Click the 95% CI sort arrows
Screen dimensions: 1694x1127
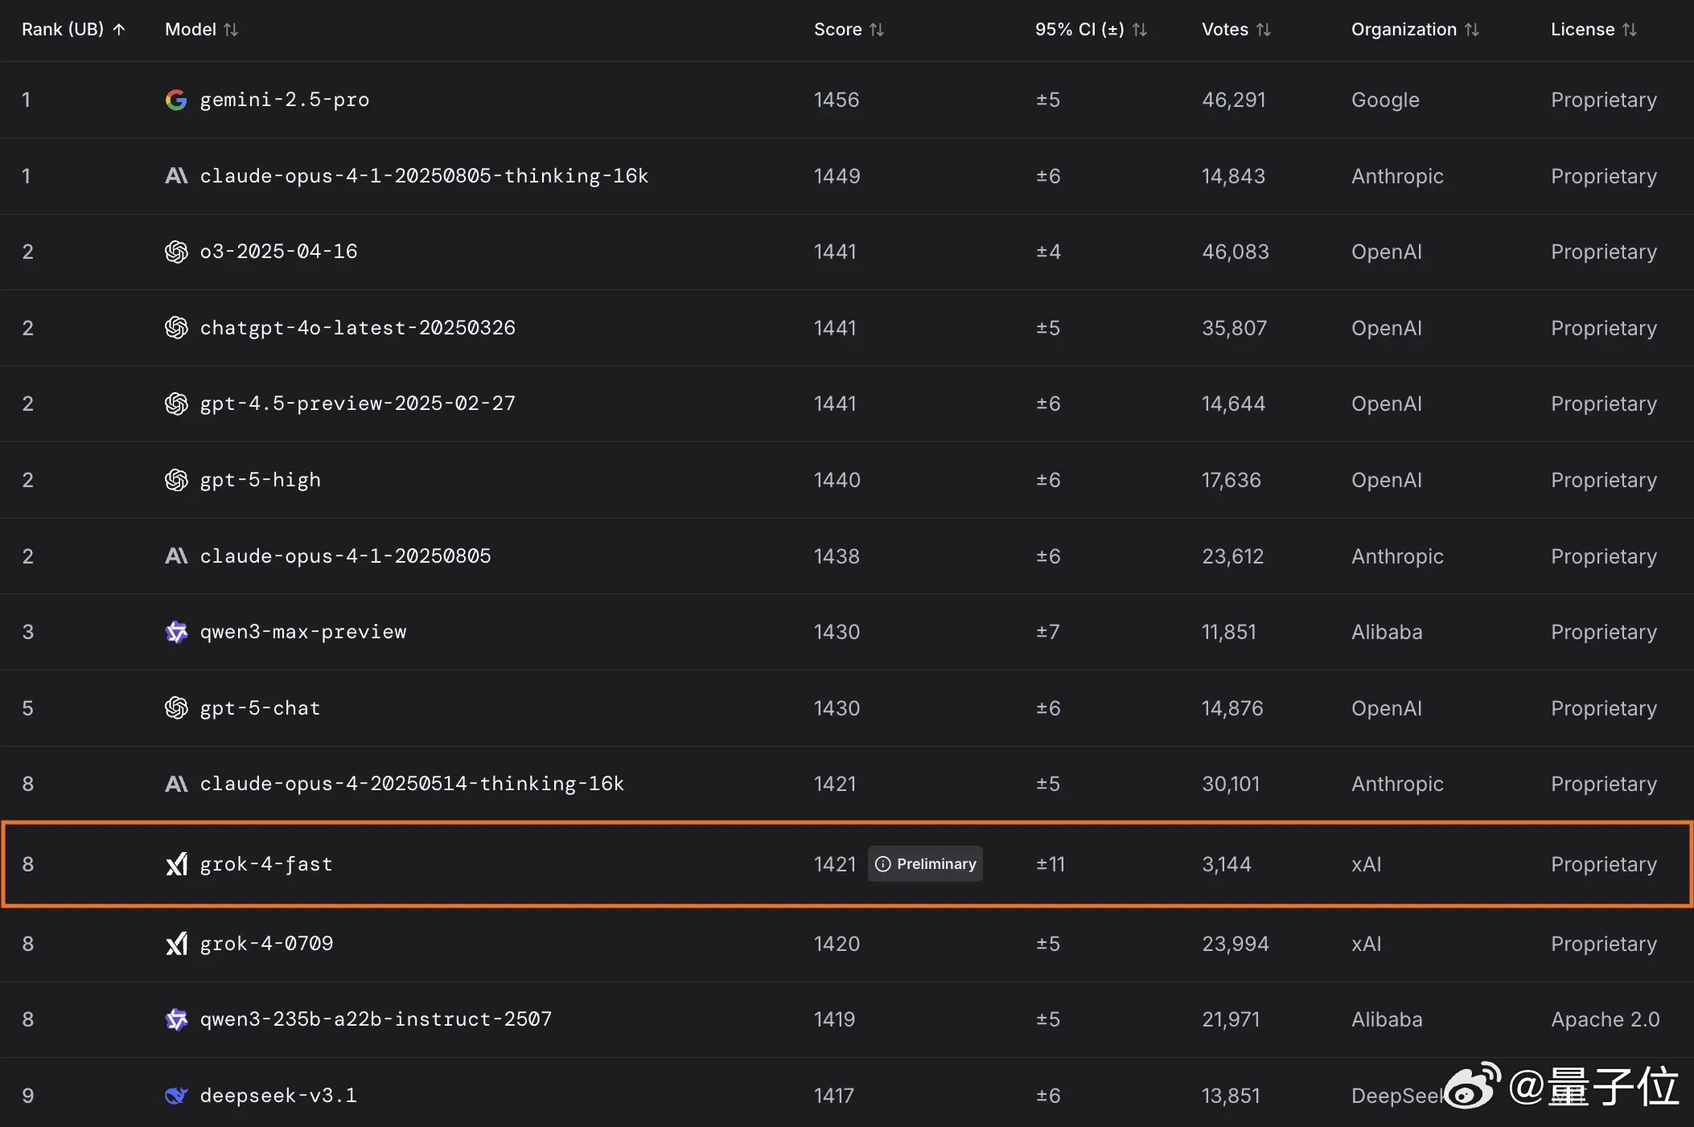[x=1140, y=30]
